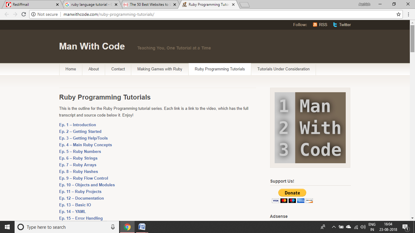
Task: Open the Contact navigation item
Action: 118,69
